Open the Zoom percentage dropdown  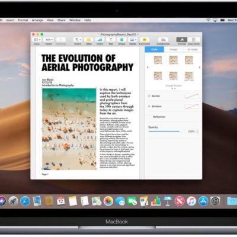tap(49, 40)
